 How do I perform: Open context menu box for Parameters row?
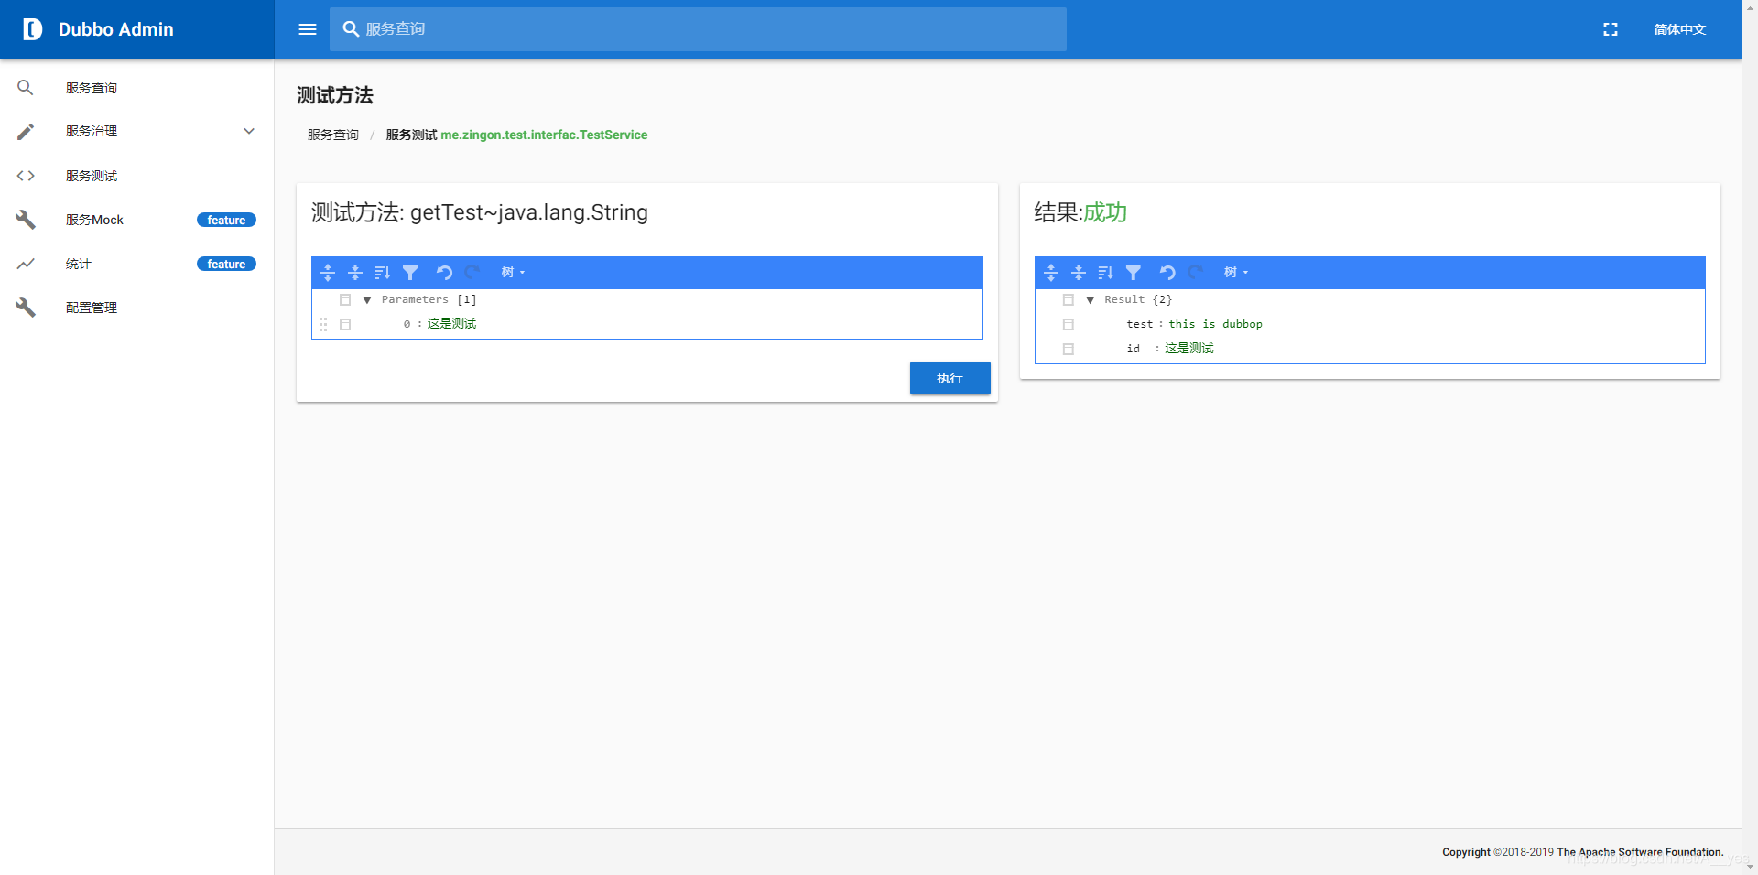point(345,300)
